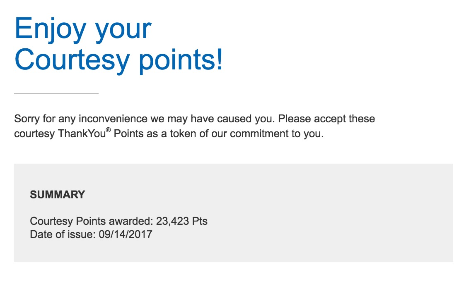
Task: Click the "Date of issue:" label
Action: 63,234
